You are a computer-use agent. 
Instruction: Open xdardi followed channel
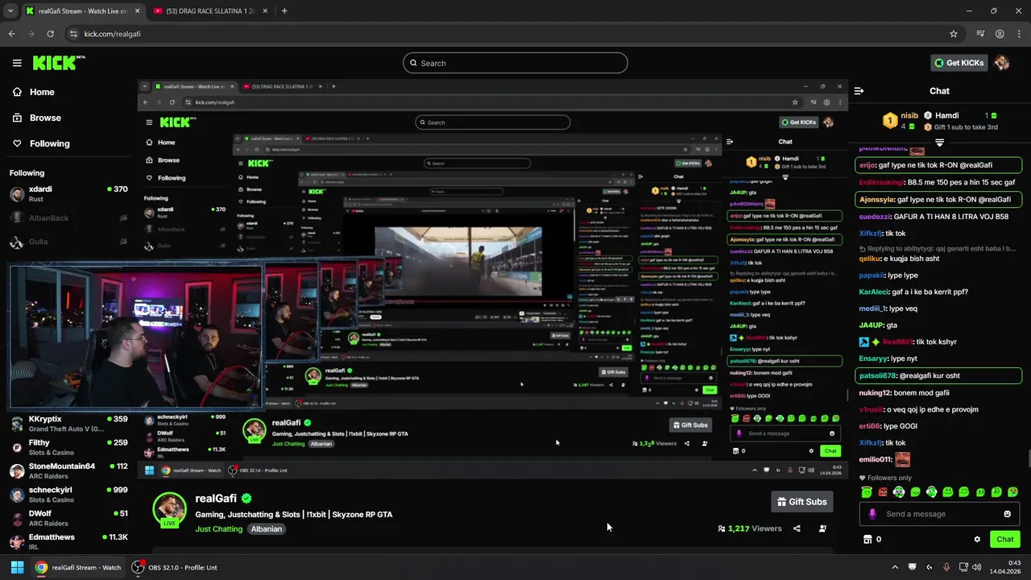(68, 194)
